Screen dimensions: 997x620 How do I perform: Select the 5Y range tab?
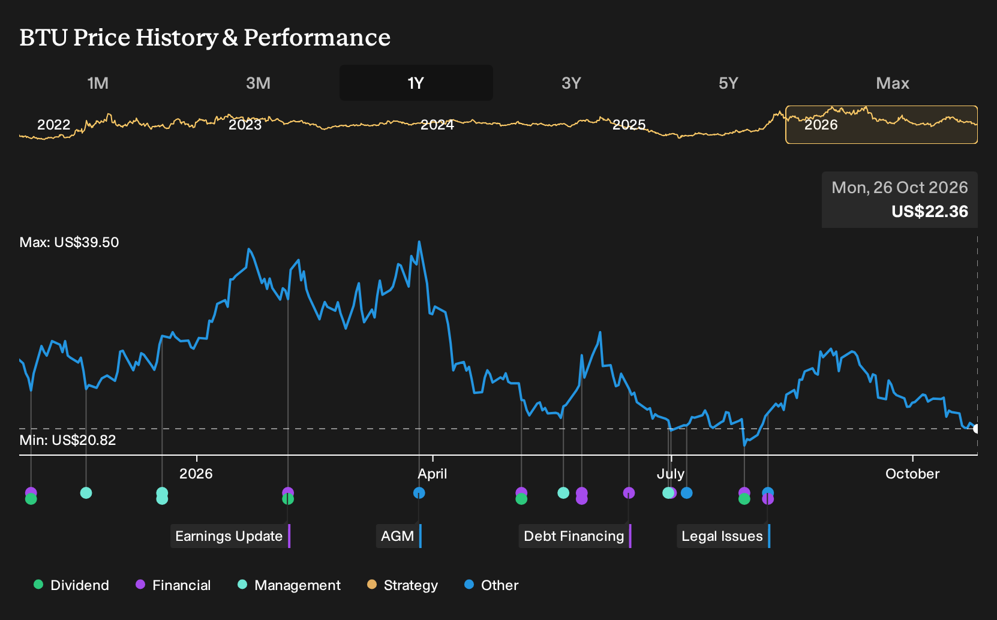click(x=728, y=83)
